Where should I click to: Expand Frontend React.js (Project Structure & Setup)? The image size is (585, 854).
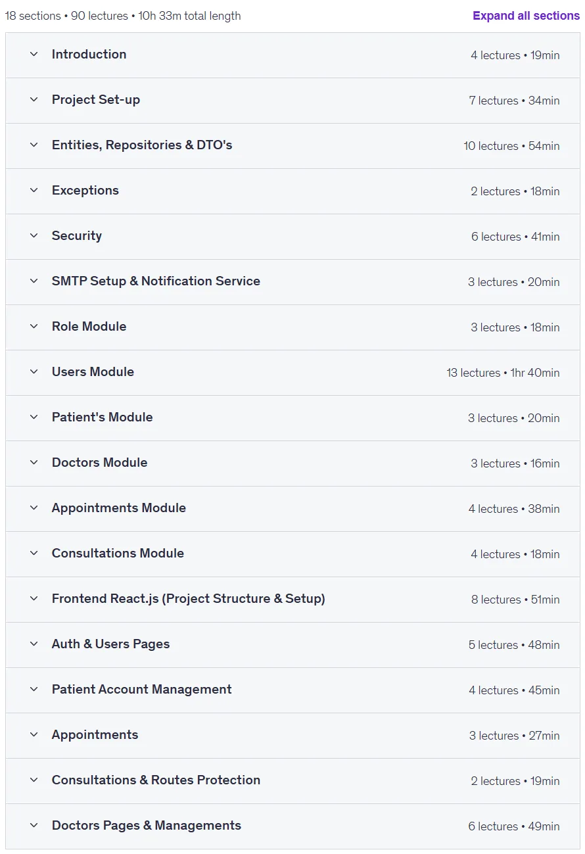(x=292, y=599)
